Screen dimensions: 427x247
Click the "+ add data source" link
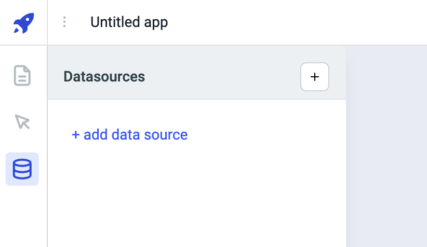click(x=129, y=135)
